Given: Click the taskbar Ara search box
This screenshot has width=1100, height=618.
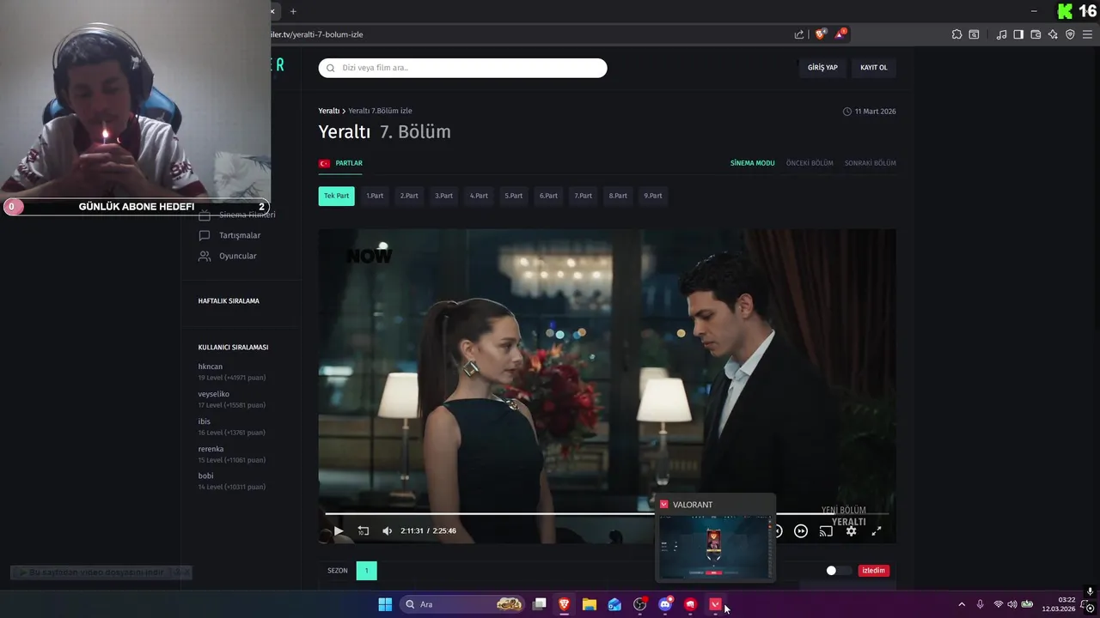Looking at the screenshot, I should 463,604.
